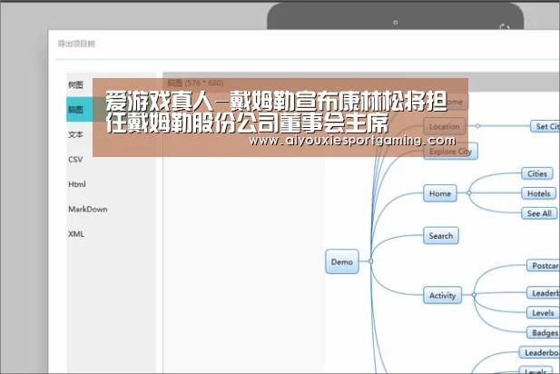
Task: Click the Badges node
Action: pos(544,332)
